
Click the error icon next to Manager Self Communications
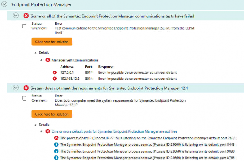click(48, 60)
